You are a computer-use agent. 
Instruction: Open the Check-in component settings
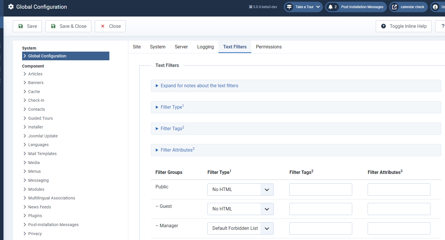(36, 100)
